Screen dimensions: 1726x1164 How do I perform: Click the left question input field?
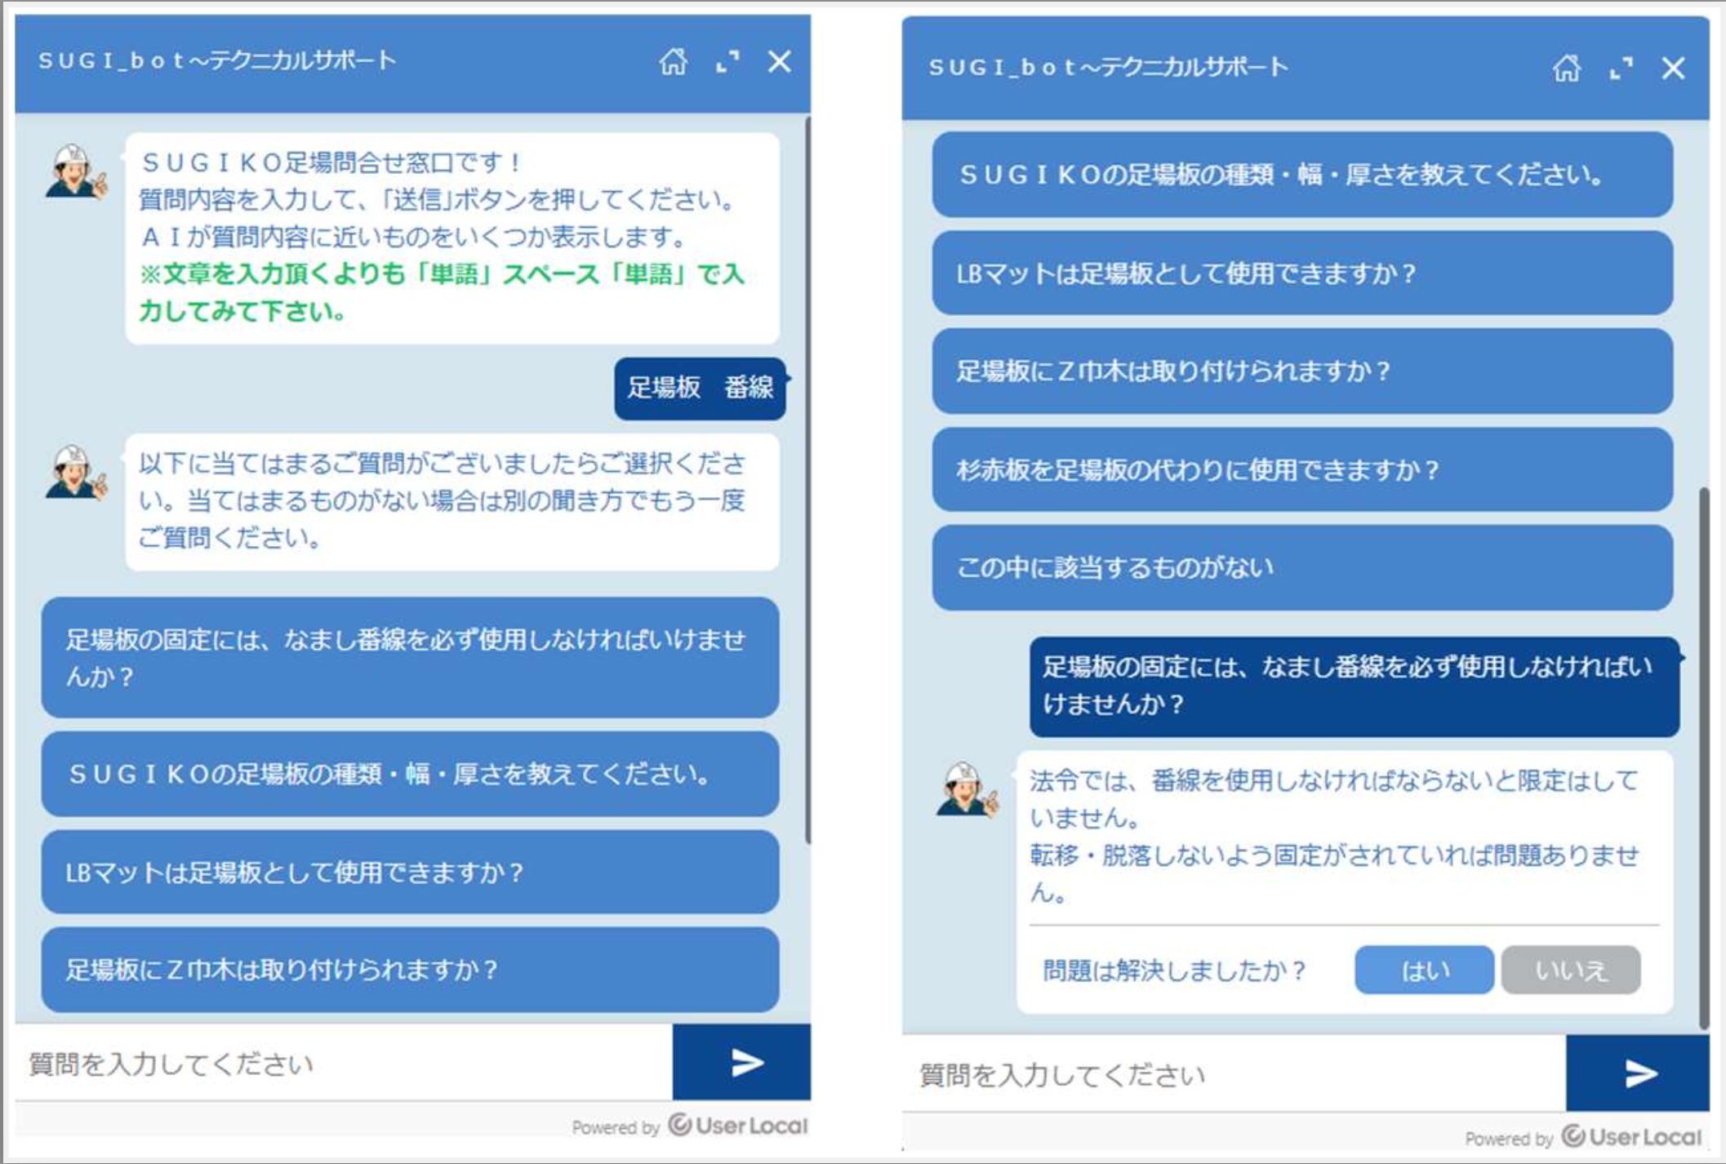(344, 1063)
